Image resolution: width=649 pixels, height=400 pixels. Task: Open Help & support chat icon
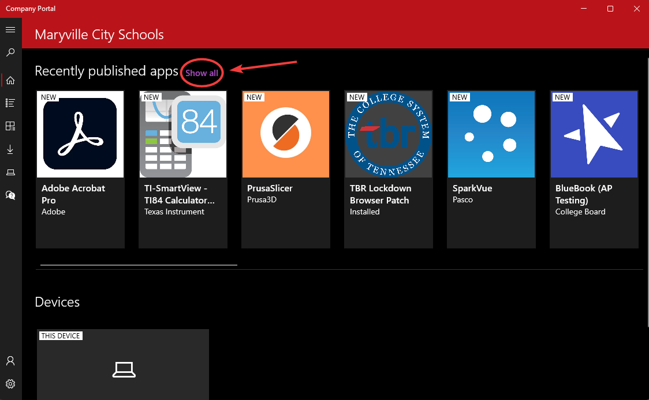[x=10, y=195]
